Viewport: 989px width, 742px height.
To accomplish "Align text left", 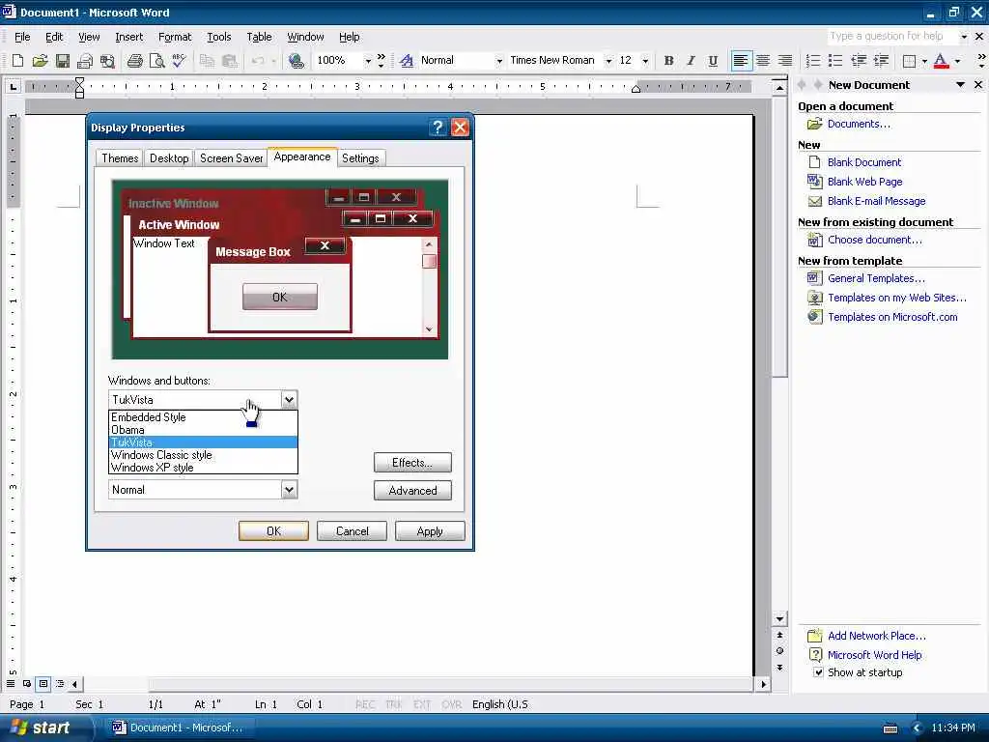I will [x=741, y=61].
